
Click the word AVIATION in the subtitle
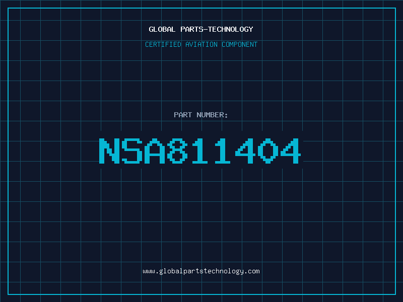coord(201,44)
